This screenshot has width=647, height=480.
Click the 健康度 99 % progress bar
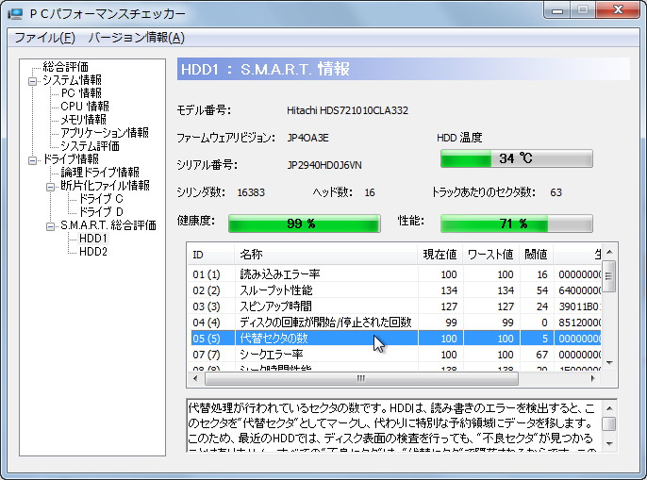pyautogui.click(x=305, y=223)
